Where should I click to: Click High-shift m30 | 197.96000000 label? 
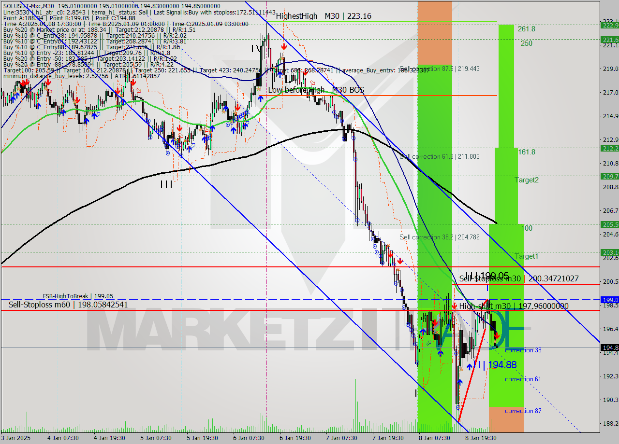point(514,306)
